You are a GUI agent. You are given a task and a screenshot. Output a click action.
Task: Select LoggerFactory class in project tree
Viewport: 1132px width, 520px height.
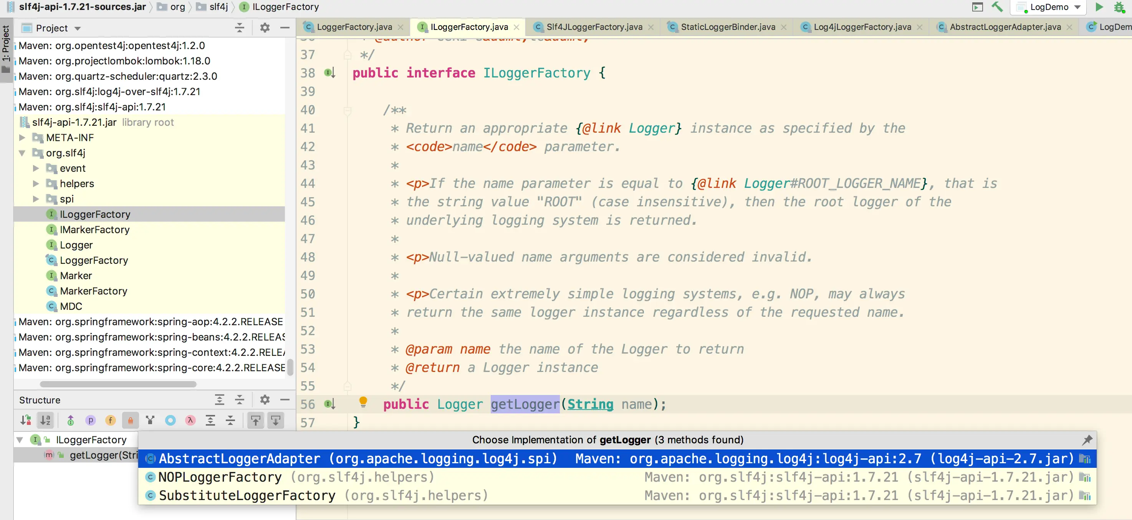point(94,261)
